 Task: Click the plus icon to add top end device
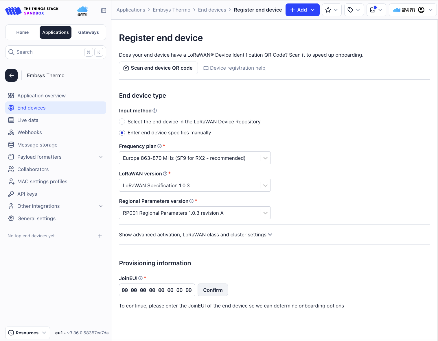click(x=100, y=236)
